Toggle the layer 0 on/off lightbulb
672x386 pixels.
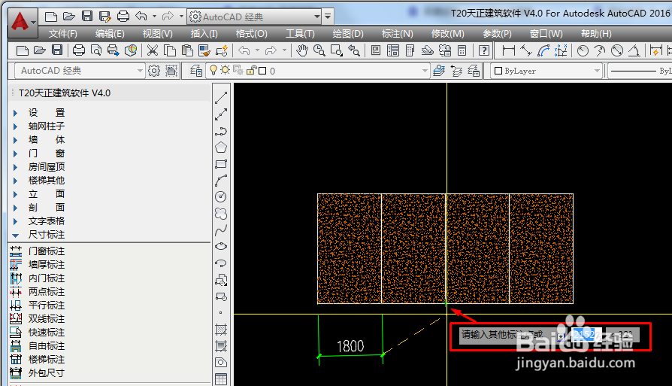(x=213, y=70)
